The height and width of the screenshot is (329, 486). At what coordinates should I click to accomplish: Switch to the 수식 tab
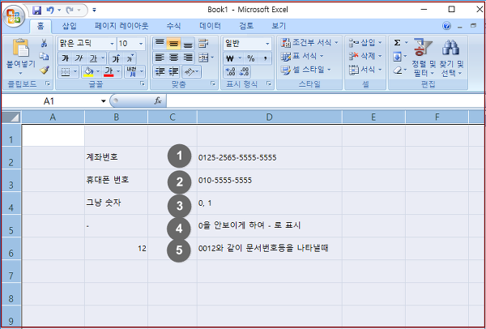tap(173, 26)
